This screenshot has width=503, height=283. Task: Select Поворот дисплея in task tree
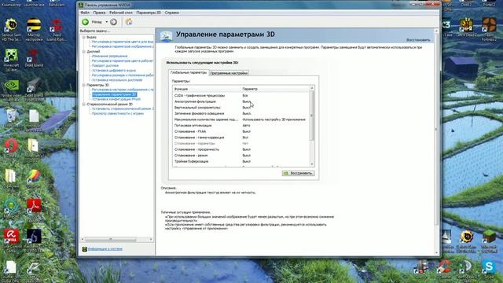105,66
